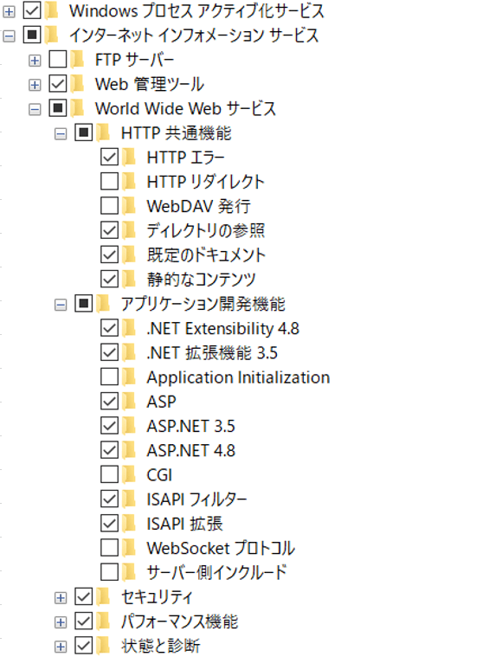The image size is (489, 657).
Task: Select the 状態と診断 item label
Action: (160, 646)
